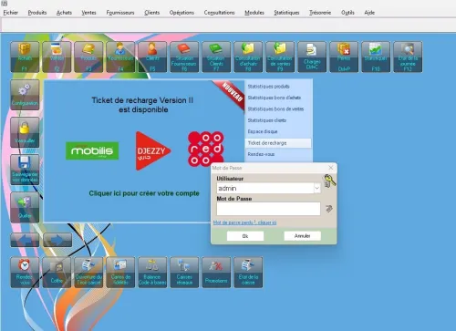The image size is (456, 331).
Task: Open the Ventes F2 tile
Action: tap(57, 57)
